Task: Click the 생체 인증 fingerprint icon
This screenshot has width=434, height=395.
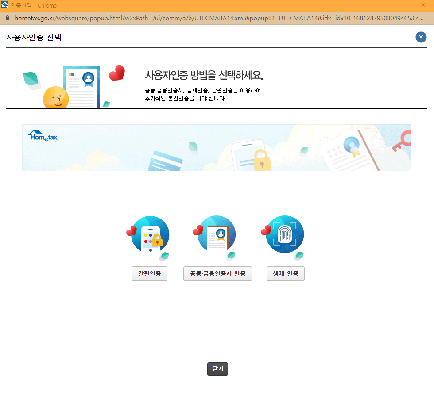Action: [x=283, y=237]
